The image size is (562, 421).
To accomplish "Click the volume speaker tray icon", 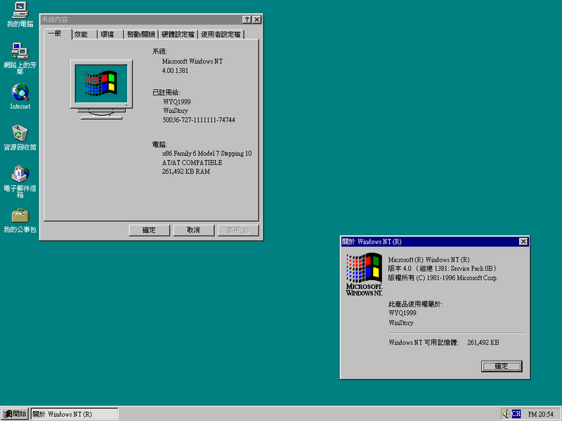I will (x=506, y=414).
